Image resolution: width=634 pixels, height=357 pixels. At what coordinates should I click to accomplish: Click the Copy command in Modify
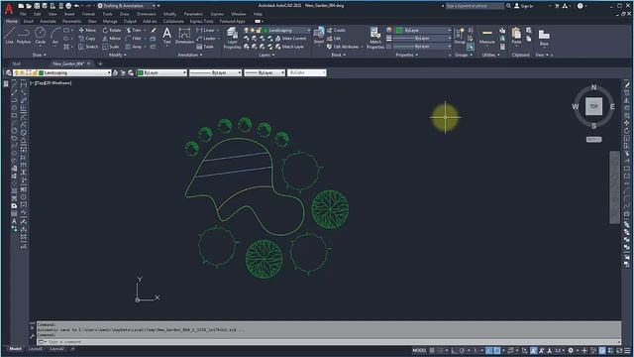click(x=87, y=39)
